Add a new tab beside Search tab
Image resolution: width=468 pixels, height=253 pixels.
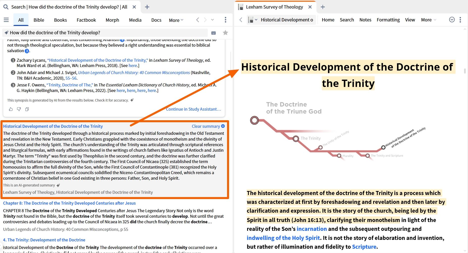click(147, 7)
